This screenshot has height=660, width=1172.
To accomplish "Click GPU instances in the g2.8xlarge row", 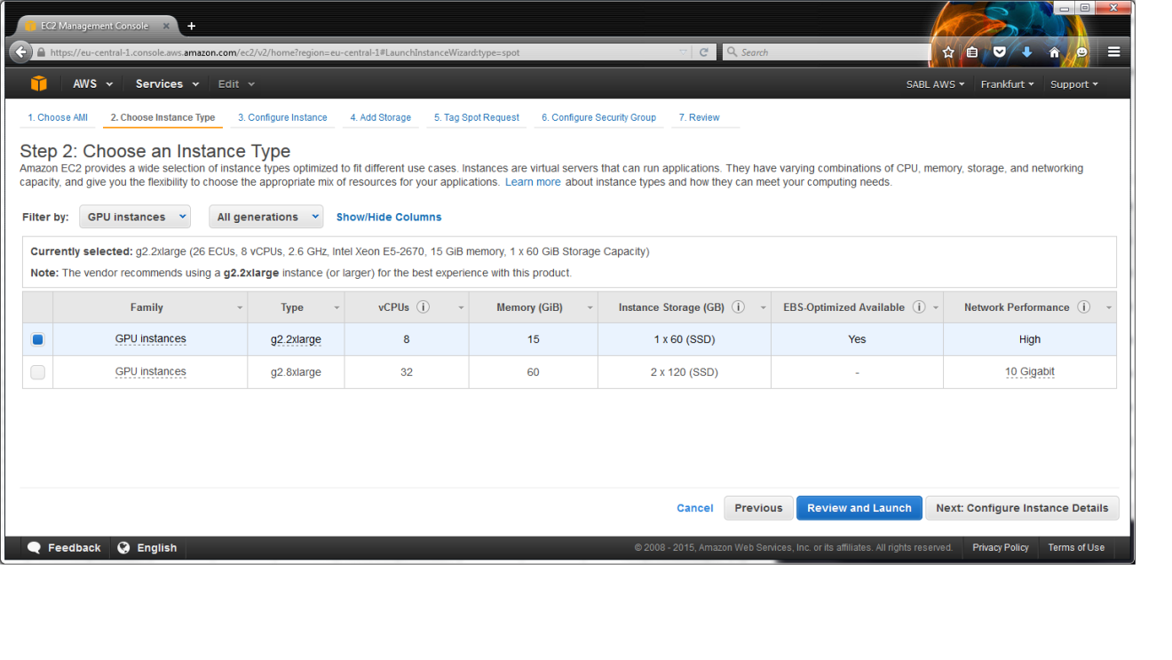I will coord(150,372).
